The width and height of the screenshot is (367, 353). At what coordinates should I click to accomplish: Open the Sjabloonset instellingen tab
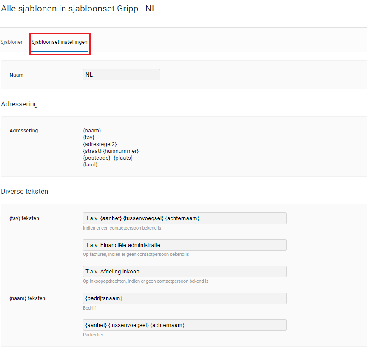click(x=60, y=42)
